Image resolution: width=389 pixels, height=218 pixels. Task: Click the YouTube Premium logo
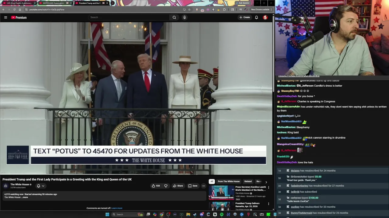19,17
